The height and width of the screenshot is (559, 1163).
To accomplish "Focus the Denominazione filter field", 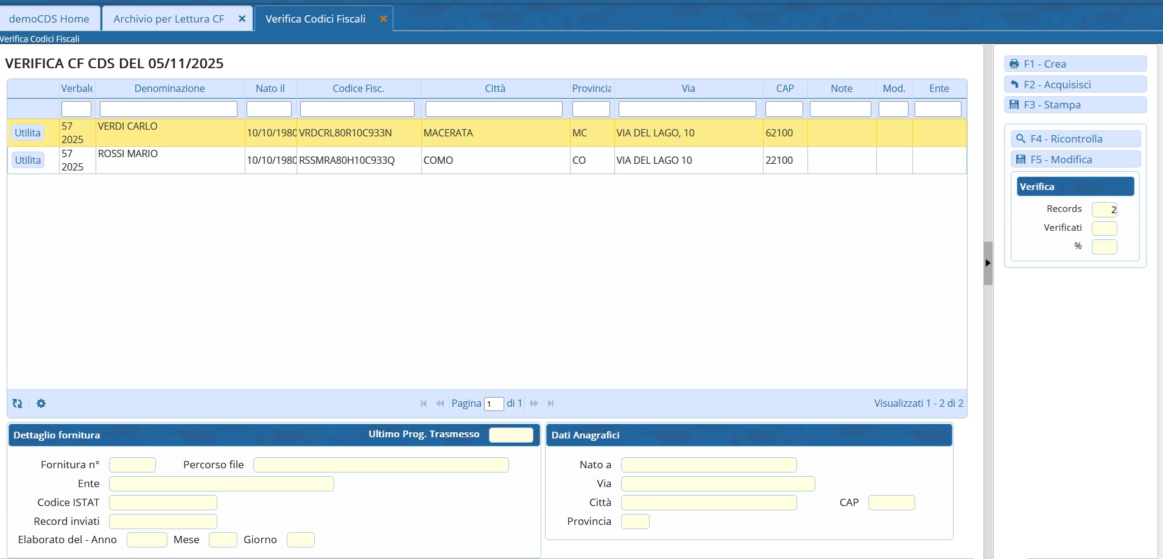I will 169,109.
